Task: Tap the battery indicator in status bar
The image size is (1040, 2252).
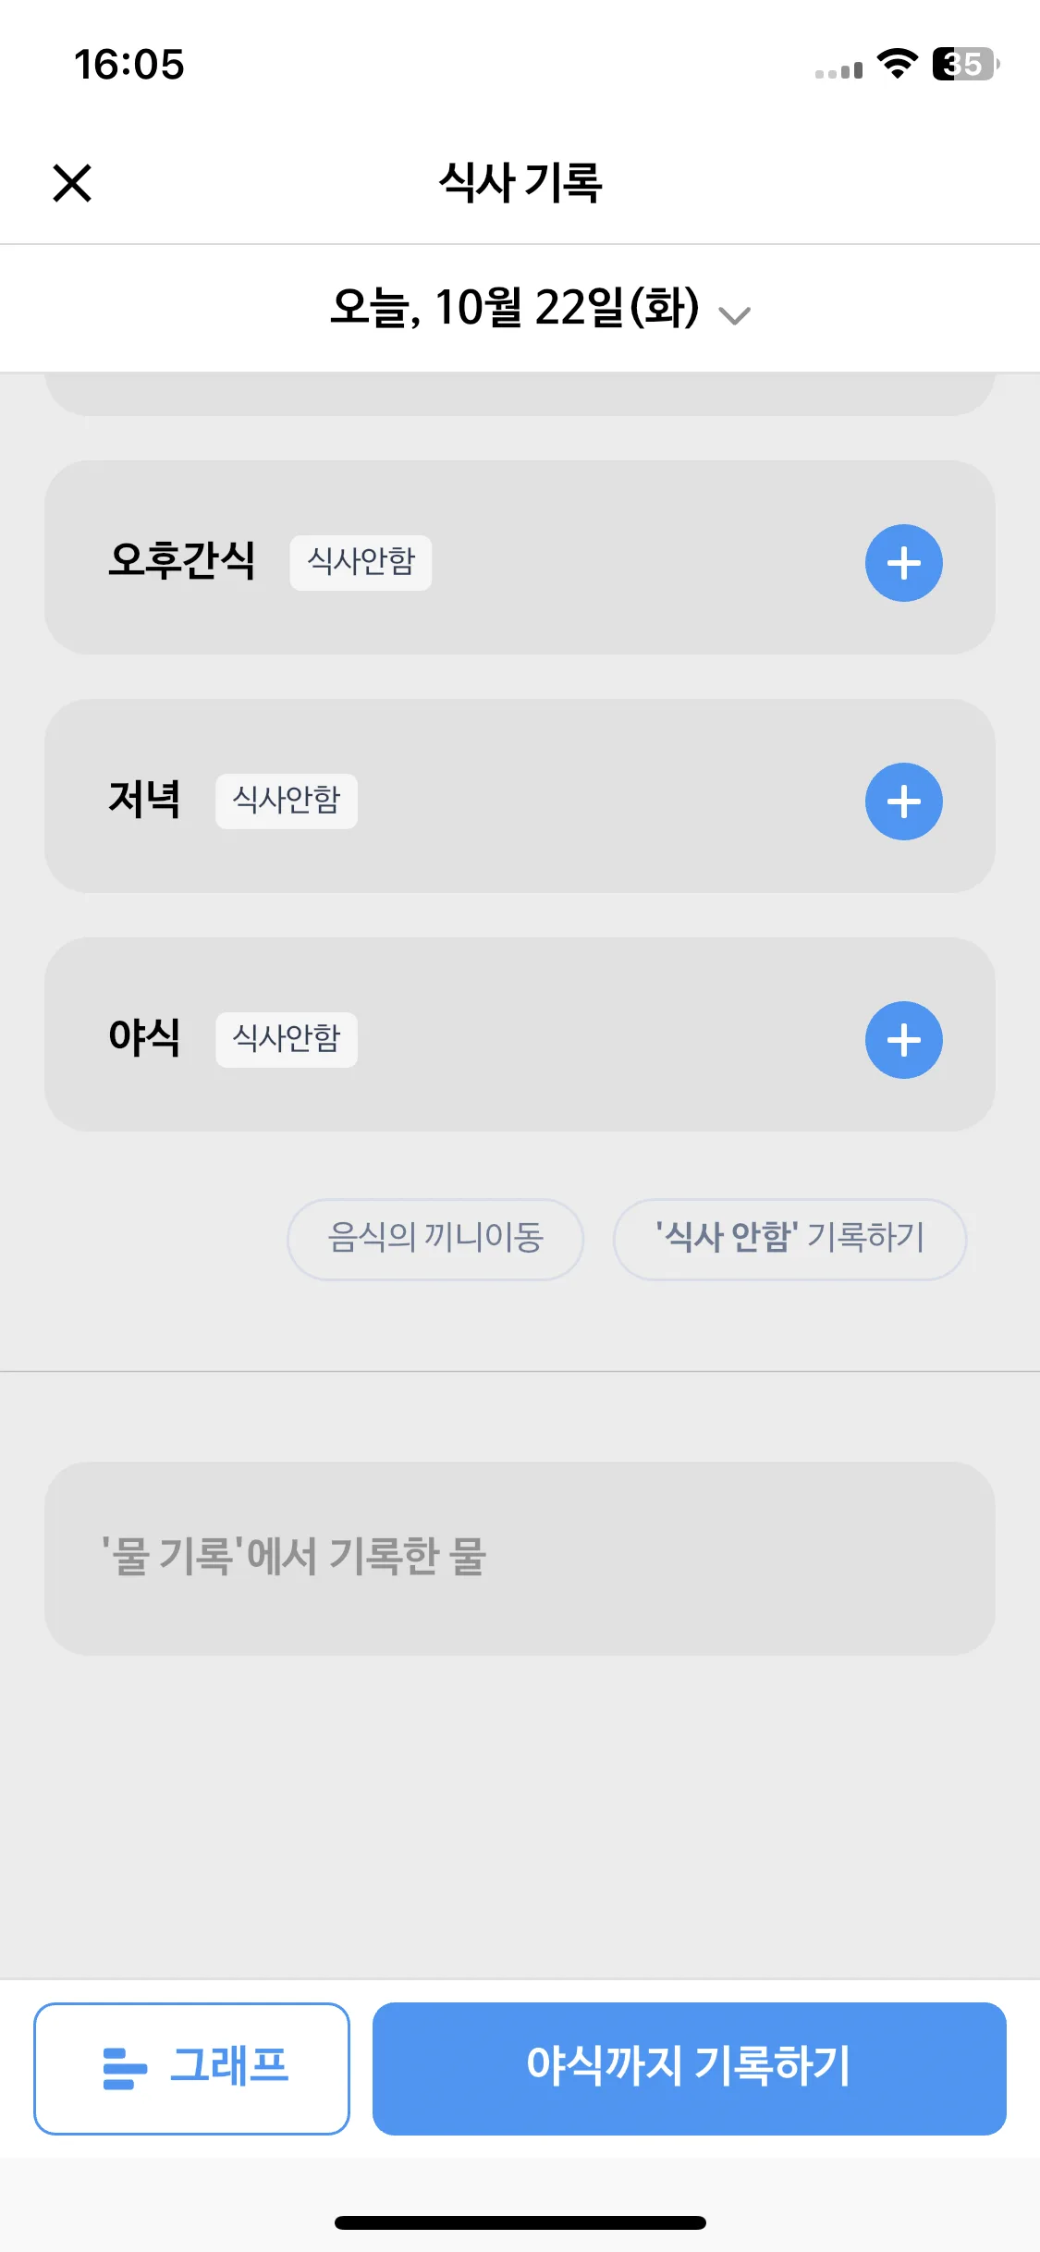Action: 966,64
